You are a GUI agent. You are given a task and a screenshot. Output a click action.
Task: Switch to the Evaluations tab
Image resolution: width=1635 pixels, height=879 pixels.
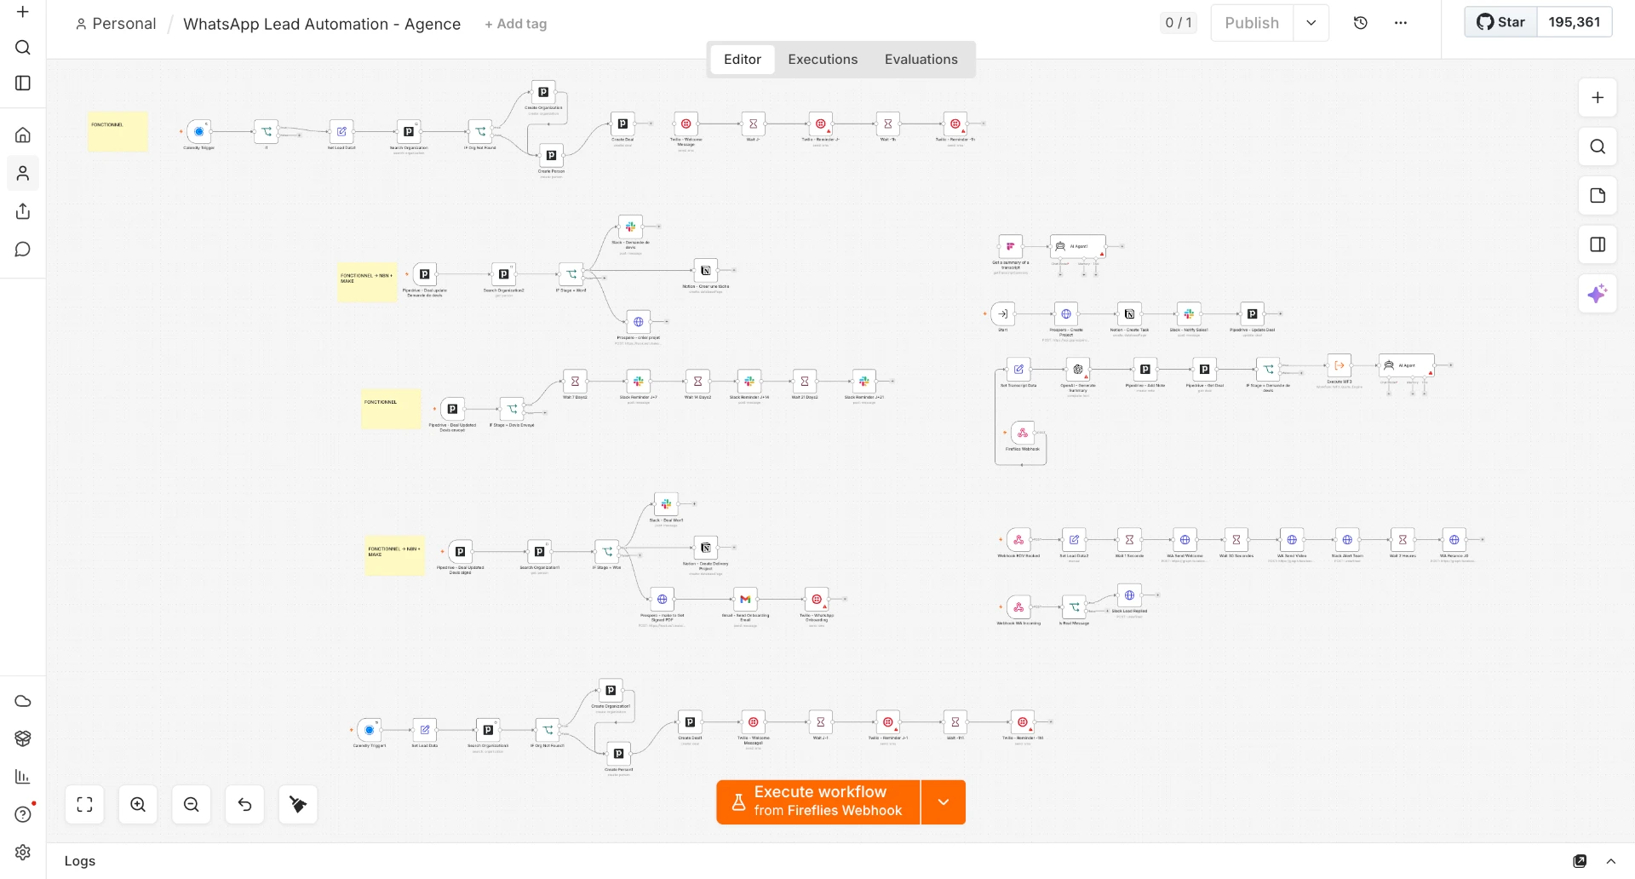(x=921, y=60)
